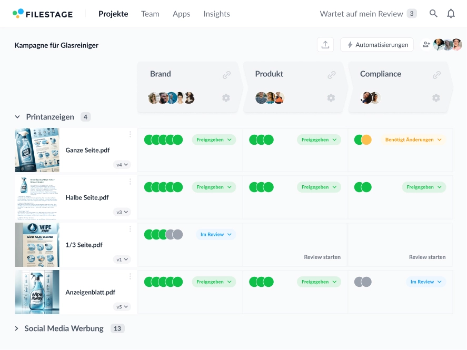The image size is (467, 350).
Task: Open the Anzeigenblatt.pdf thumbnail
Action: pos(37,292)
